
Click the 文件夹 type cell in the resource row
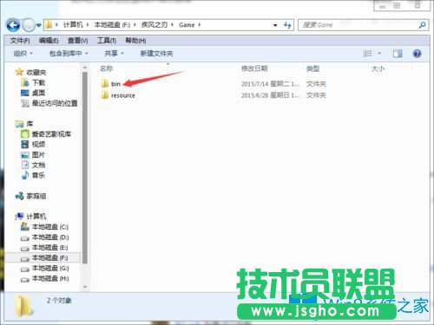point(316,95)
